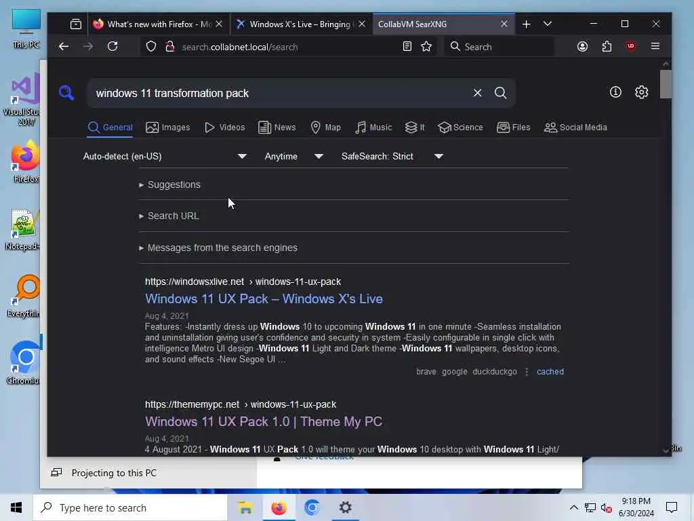The image size is (694, 521).
Task: Click the Firefox toolbar Search box
Action: pos(499,47)
